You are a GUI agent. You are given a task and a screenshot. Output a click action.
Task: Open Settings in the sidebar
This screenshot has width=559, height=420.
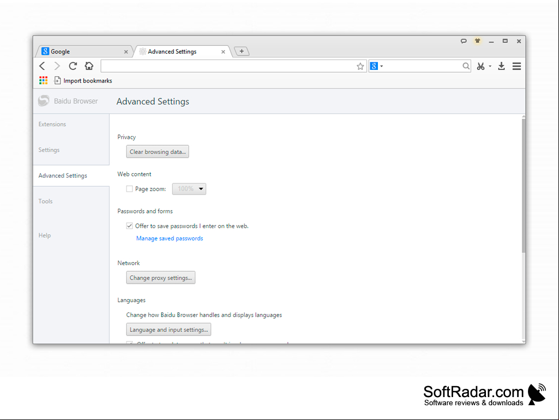(x=49, y=150)
